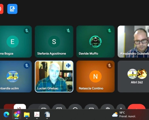Select the Lucian Ghebac video tile

pyautogui.click(x=54, y=76)
